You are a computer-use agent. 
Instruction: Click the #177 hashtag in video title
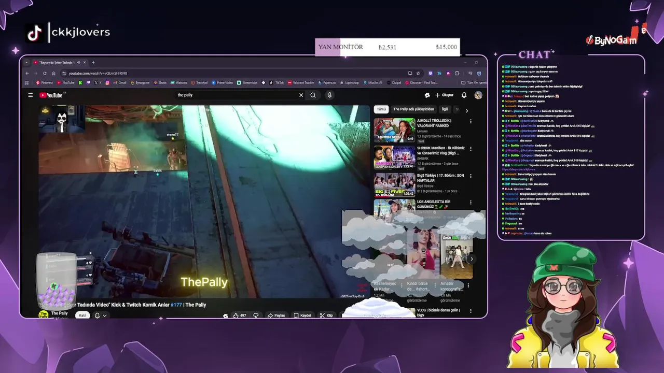point(177,305)
